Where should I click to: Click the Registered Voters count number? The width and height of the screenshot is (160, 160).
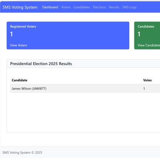(x=12, y=34)
